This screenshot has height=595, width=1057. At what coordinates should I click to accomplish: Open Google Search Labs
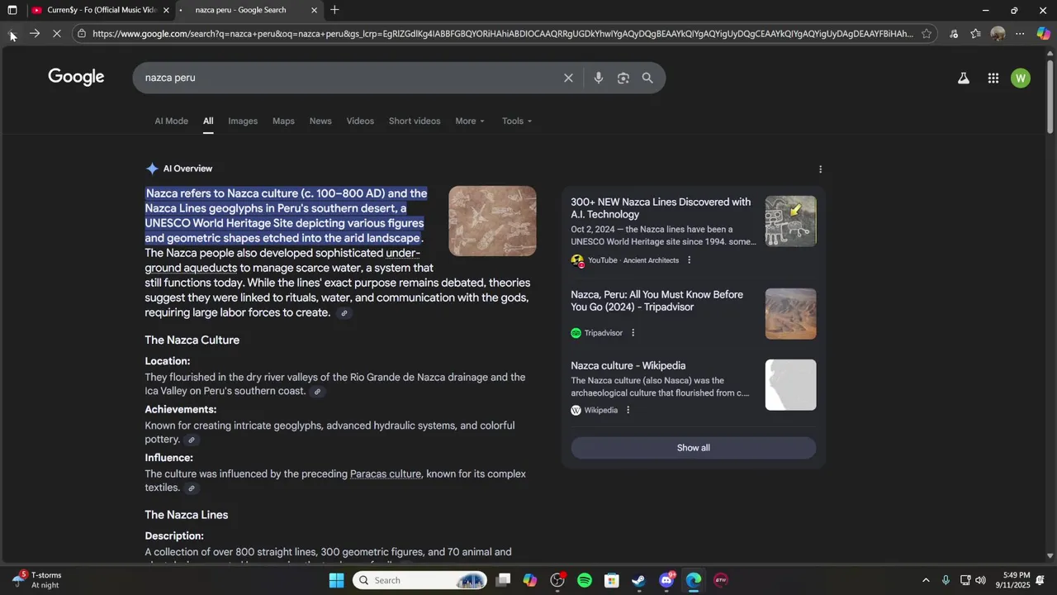point(963,79)
